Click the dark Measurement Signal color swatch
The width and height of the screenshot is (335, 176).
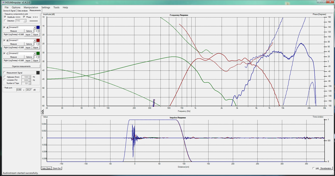pyautogui.click(x=38, y=73)
